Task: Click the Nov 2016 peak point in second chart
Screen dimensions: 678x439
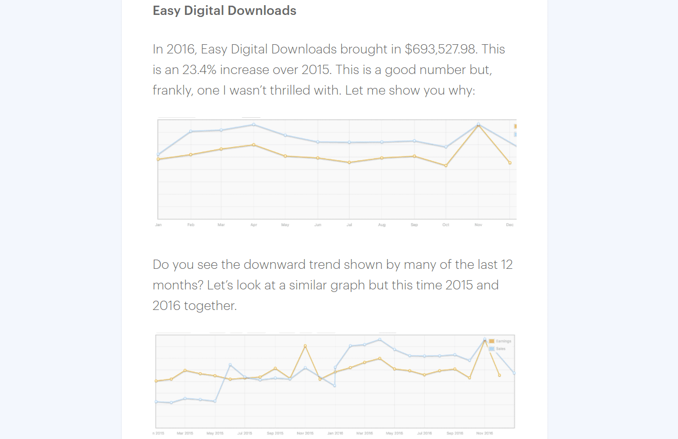Action: pyautogui.click(x=485, y=339)
